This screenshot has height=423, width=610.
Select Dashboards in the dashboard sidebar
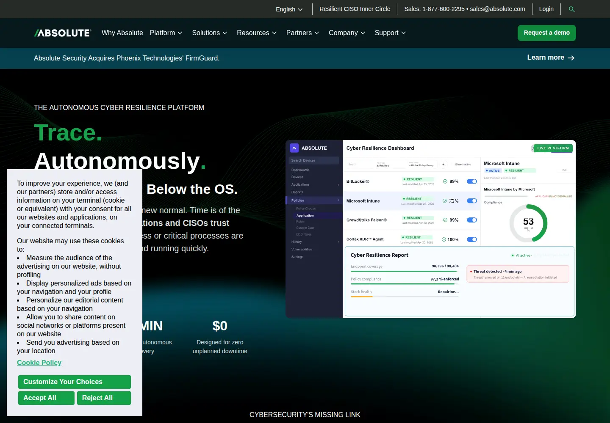(300, 170)
